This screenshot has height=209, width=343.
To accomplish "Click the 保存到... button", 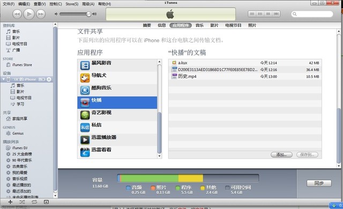I will point(307,155).
